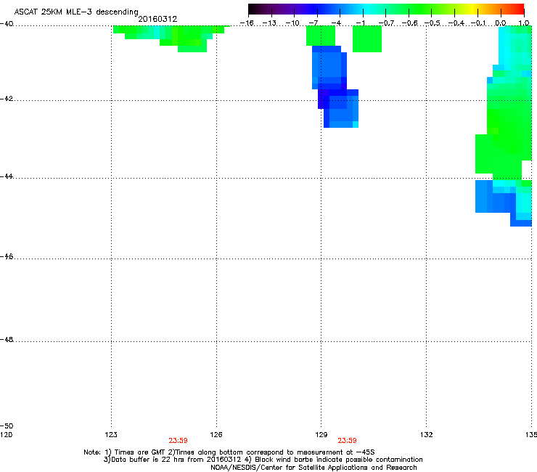The width and height of the screenshot is (537, 472).
Task: Click the color bar label -10
Action: 292,23
